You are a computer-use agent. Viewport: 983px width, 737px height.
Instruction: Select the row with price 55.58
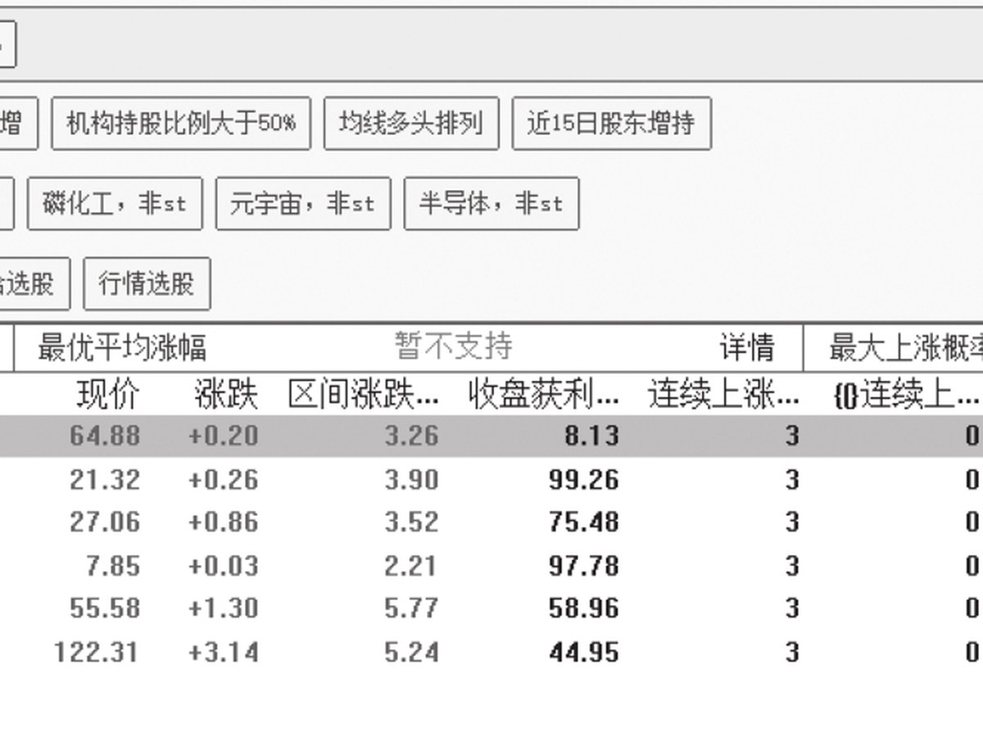491,608
